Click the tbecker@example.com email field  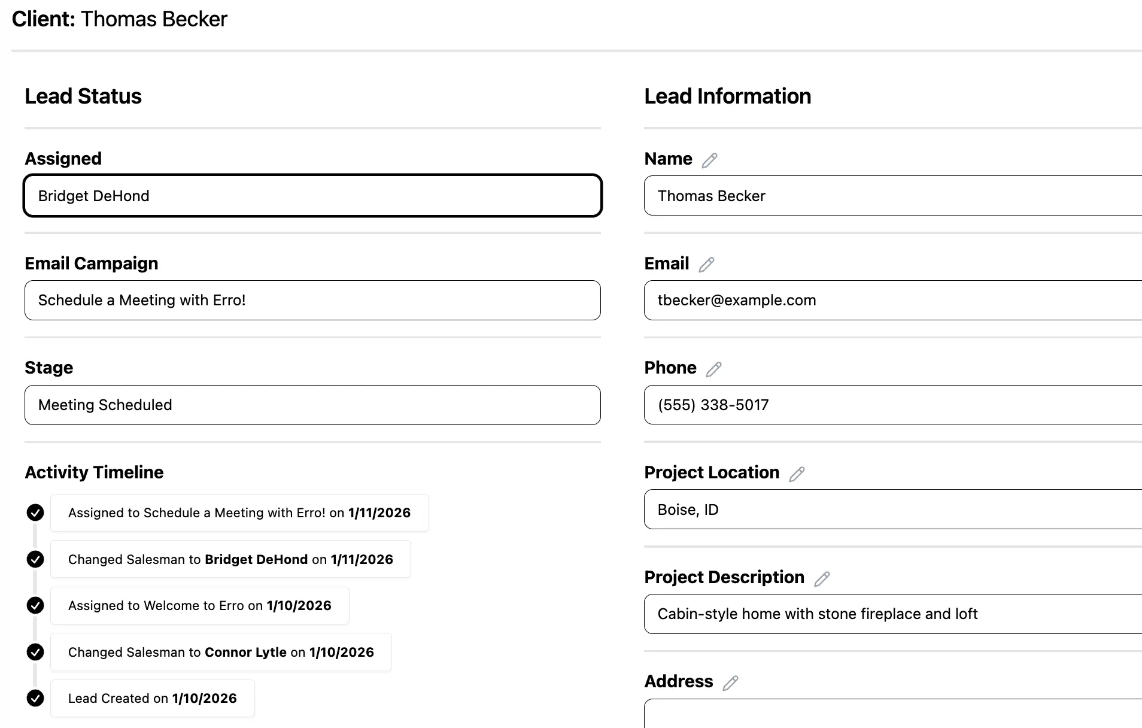pyautogui.click(x=892, y=301)
